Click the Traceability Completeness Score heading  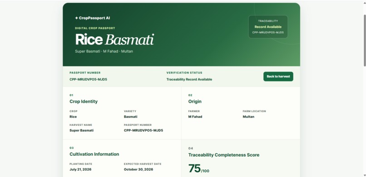point(224,155)
